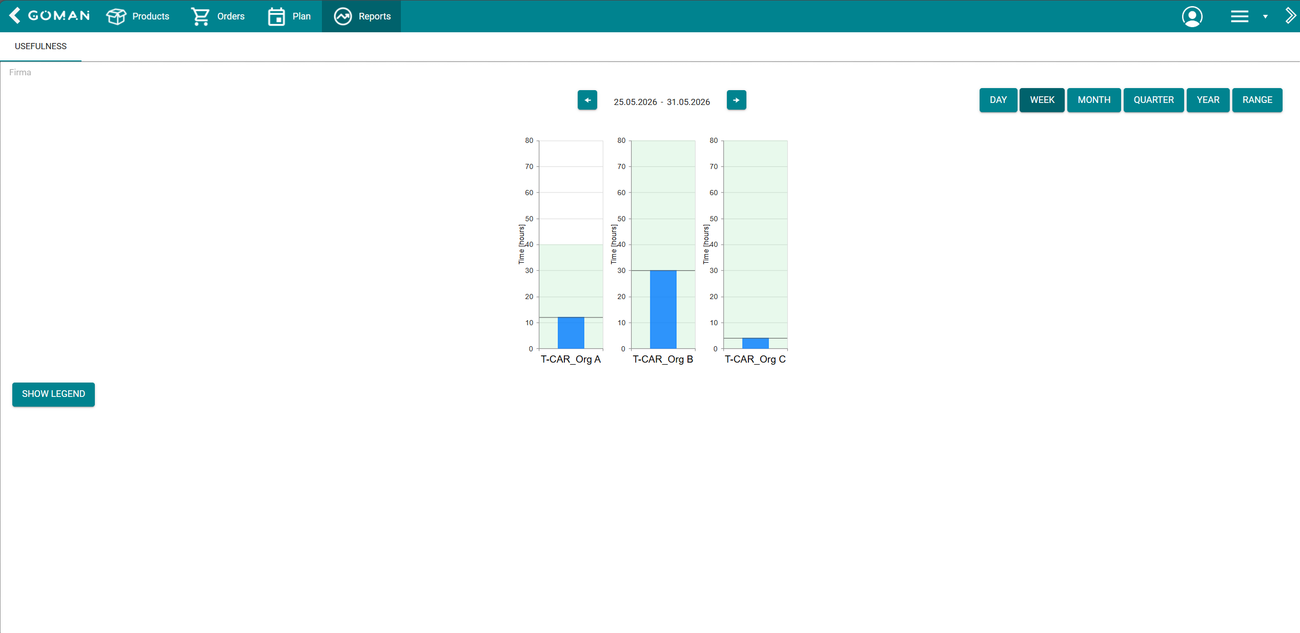Expand the small dropdown arrow beside menu
This screenshot has height=633, width=1300.
pos(1265,17)
